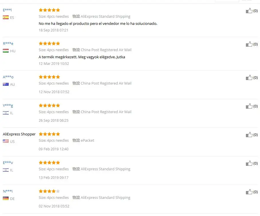Upvote the AliExpress Shopper review
The width and height of the screenshot is (260, 216).
249,135
